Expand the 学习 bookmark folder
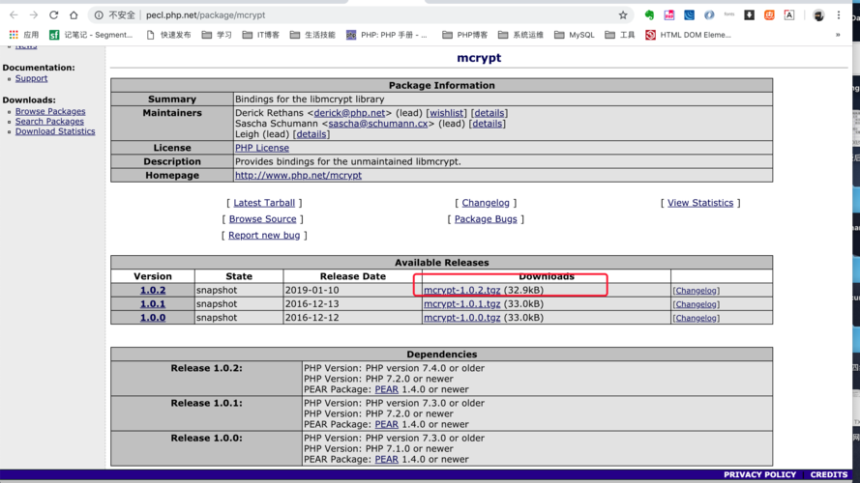Screen dimensions: 860x483 (x=217, y=35)
